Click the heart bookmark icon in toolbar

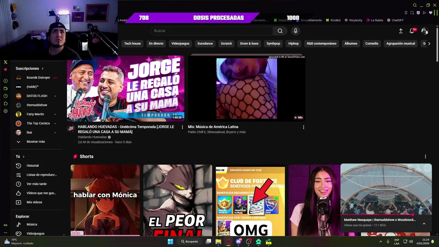(431, 13)
